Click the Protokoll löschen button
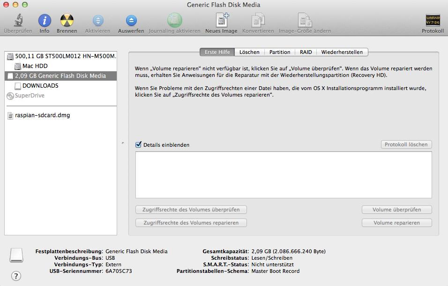 pyautogui.click(x=406, y=144)
